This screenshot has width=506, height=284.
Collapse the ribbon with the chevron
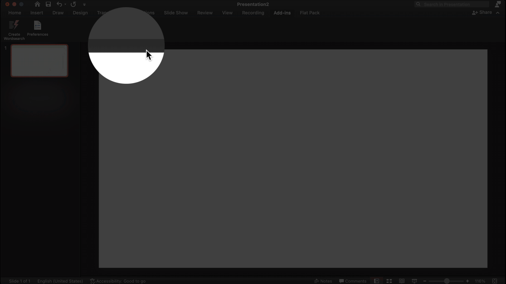click(x=498, y=13)
